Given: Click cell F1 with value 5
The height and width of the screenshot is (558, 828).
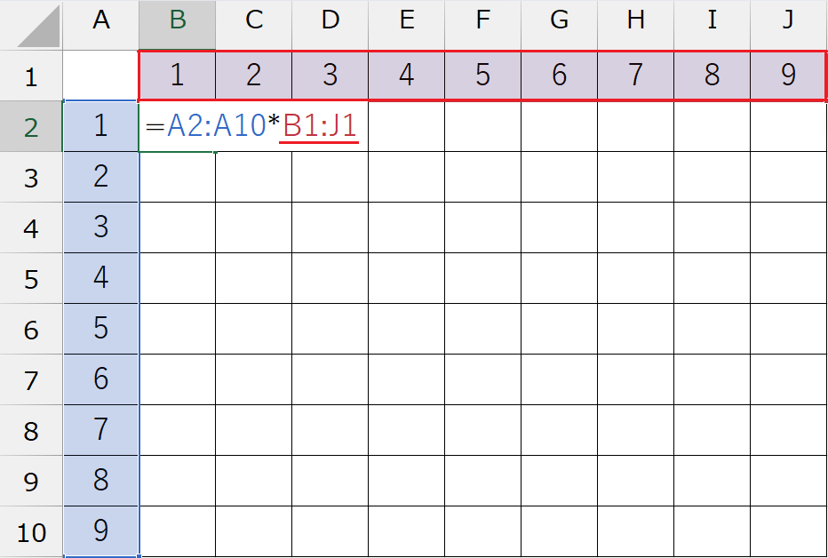Looking at the screenshot, I should pos(482,76).
